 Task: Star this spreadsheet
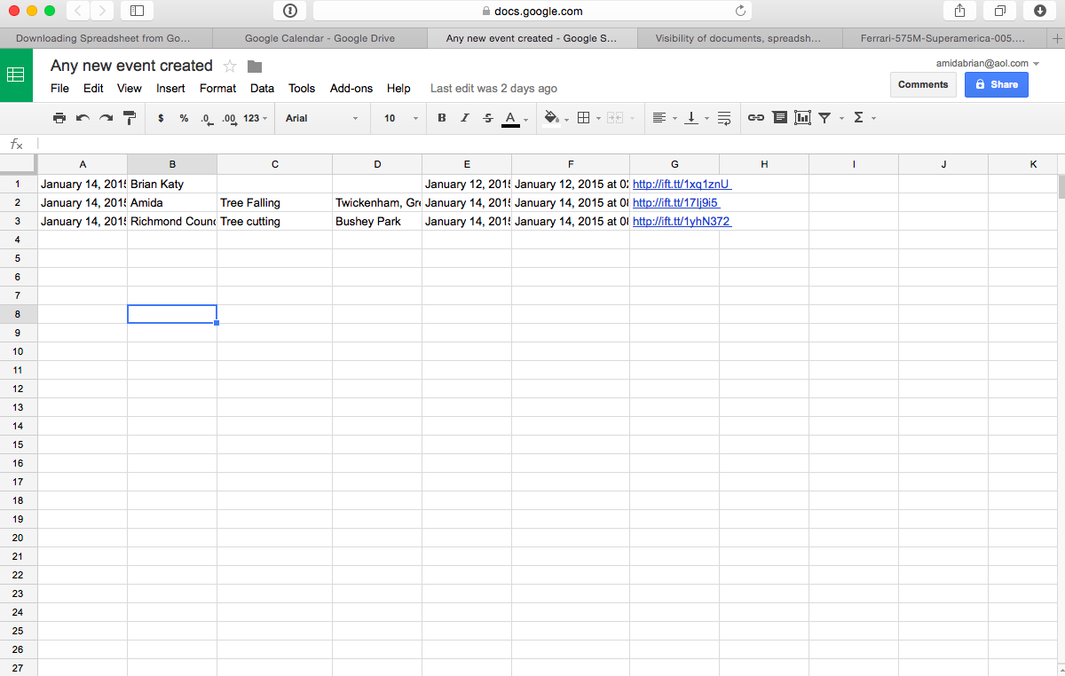click(x=230, y=66)
